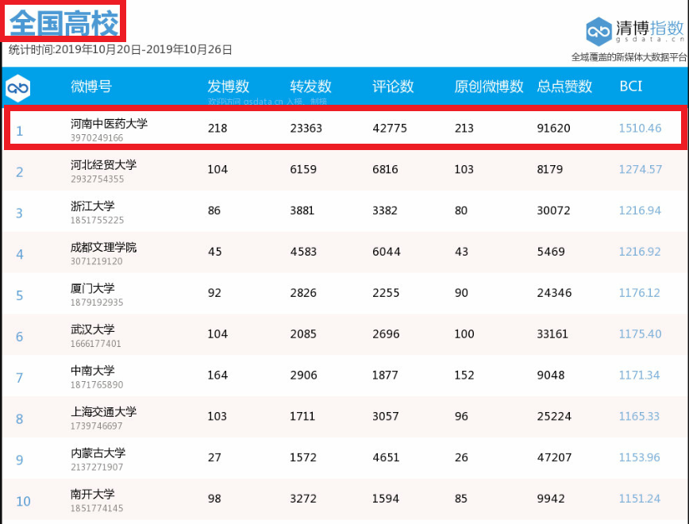Select 成都文理学院 in the list
The width and height of the screenshot is (689, 524).
click(x=103, y=248)
